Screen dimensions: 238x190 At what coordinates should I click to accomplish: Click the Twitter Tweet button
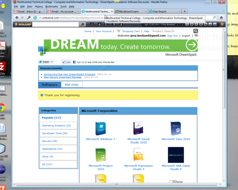[44, 62]
